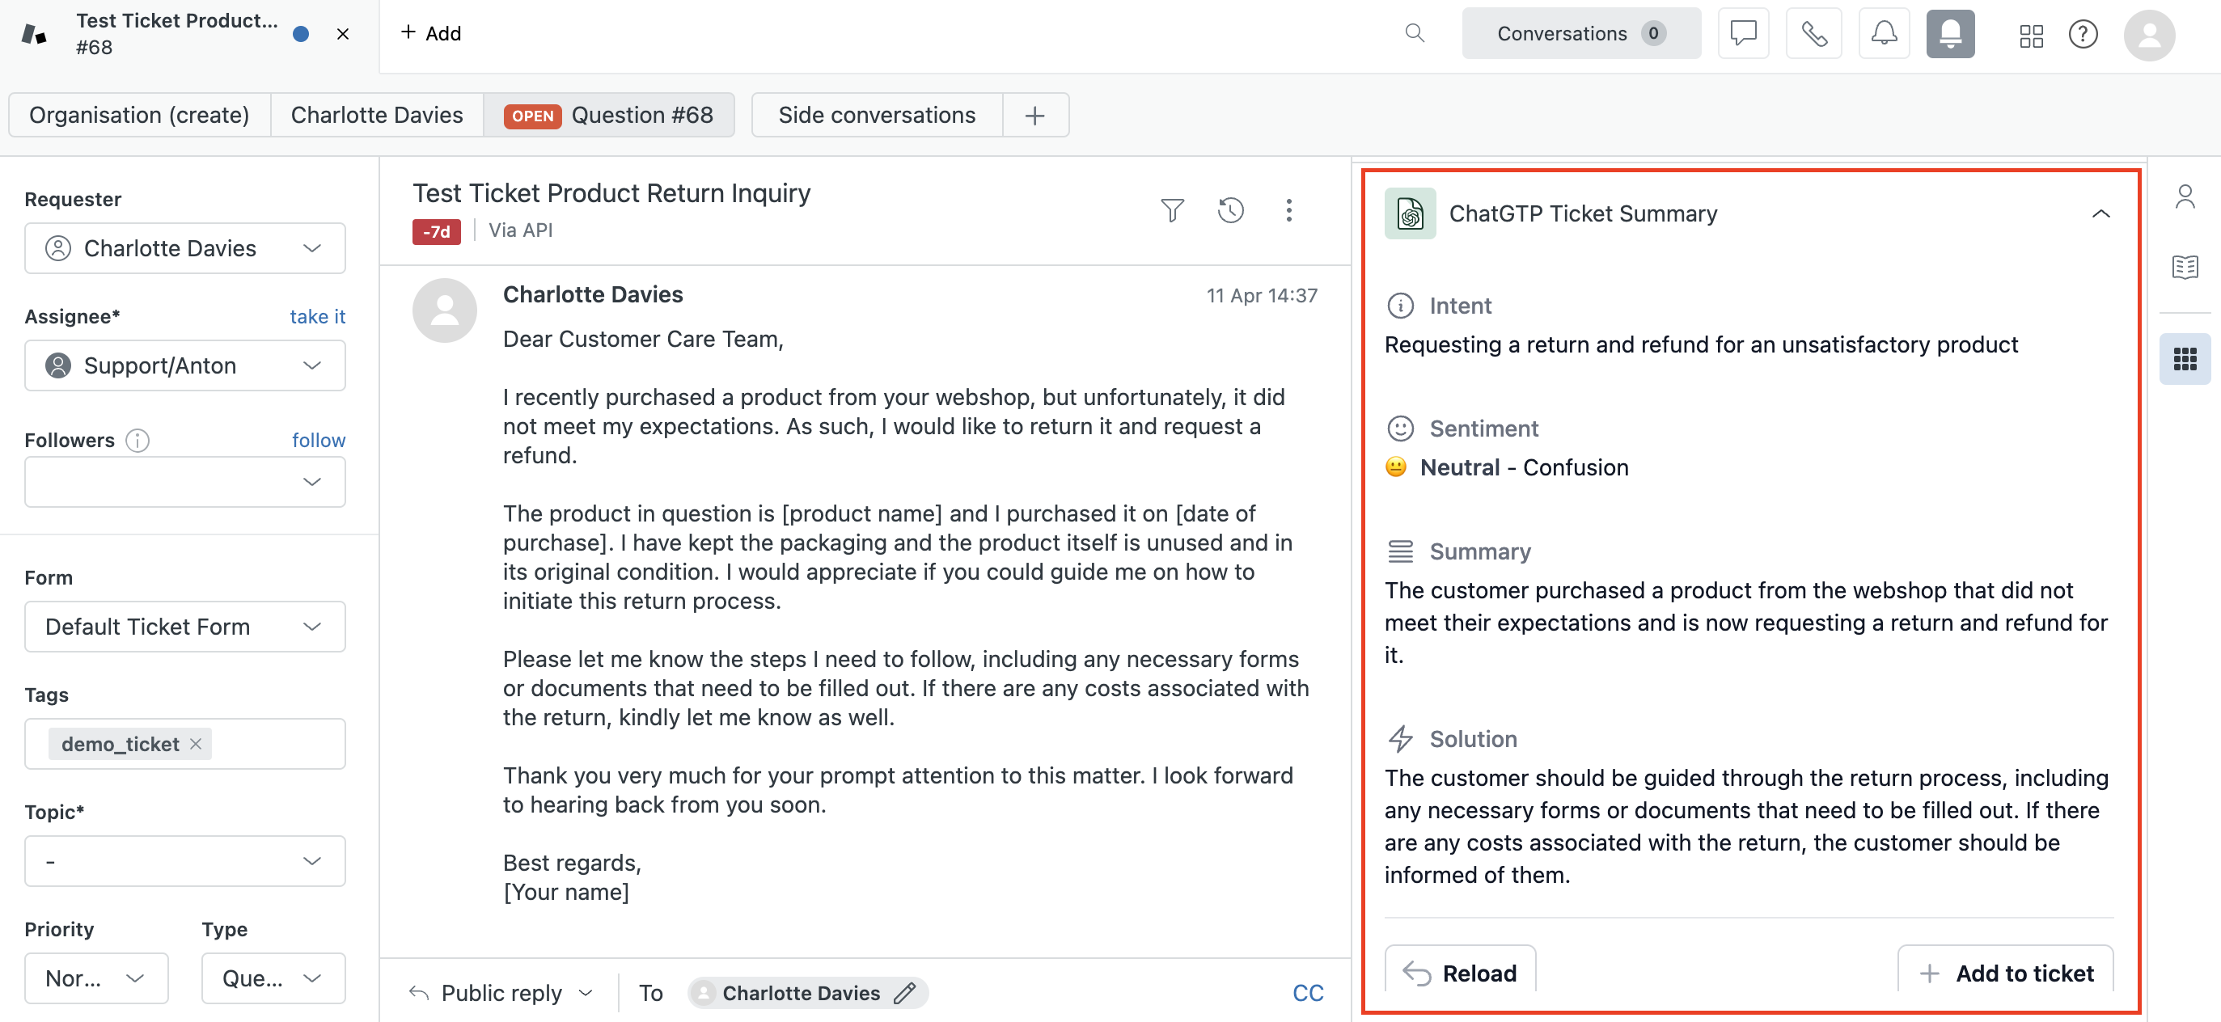Open the search magnifier icon
This screenshot has width=2221, height=1022.
click(x=1414, y=32)
